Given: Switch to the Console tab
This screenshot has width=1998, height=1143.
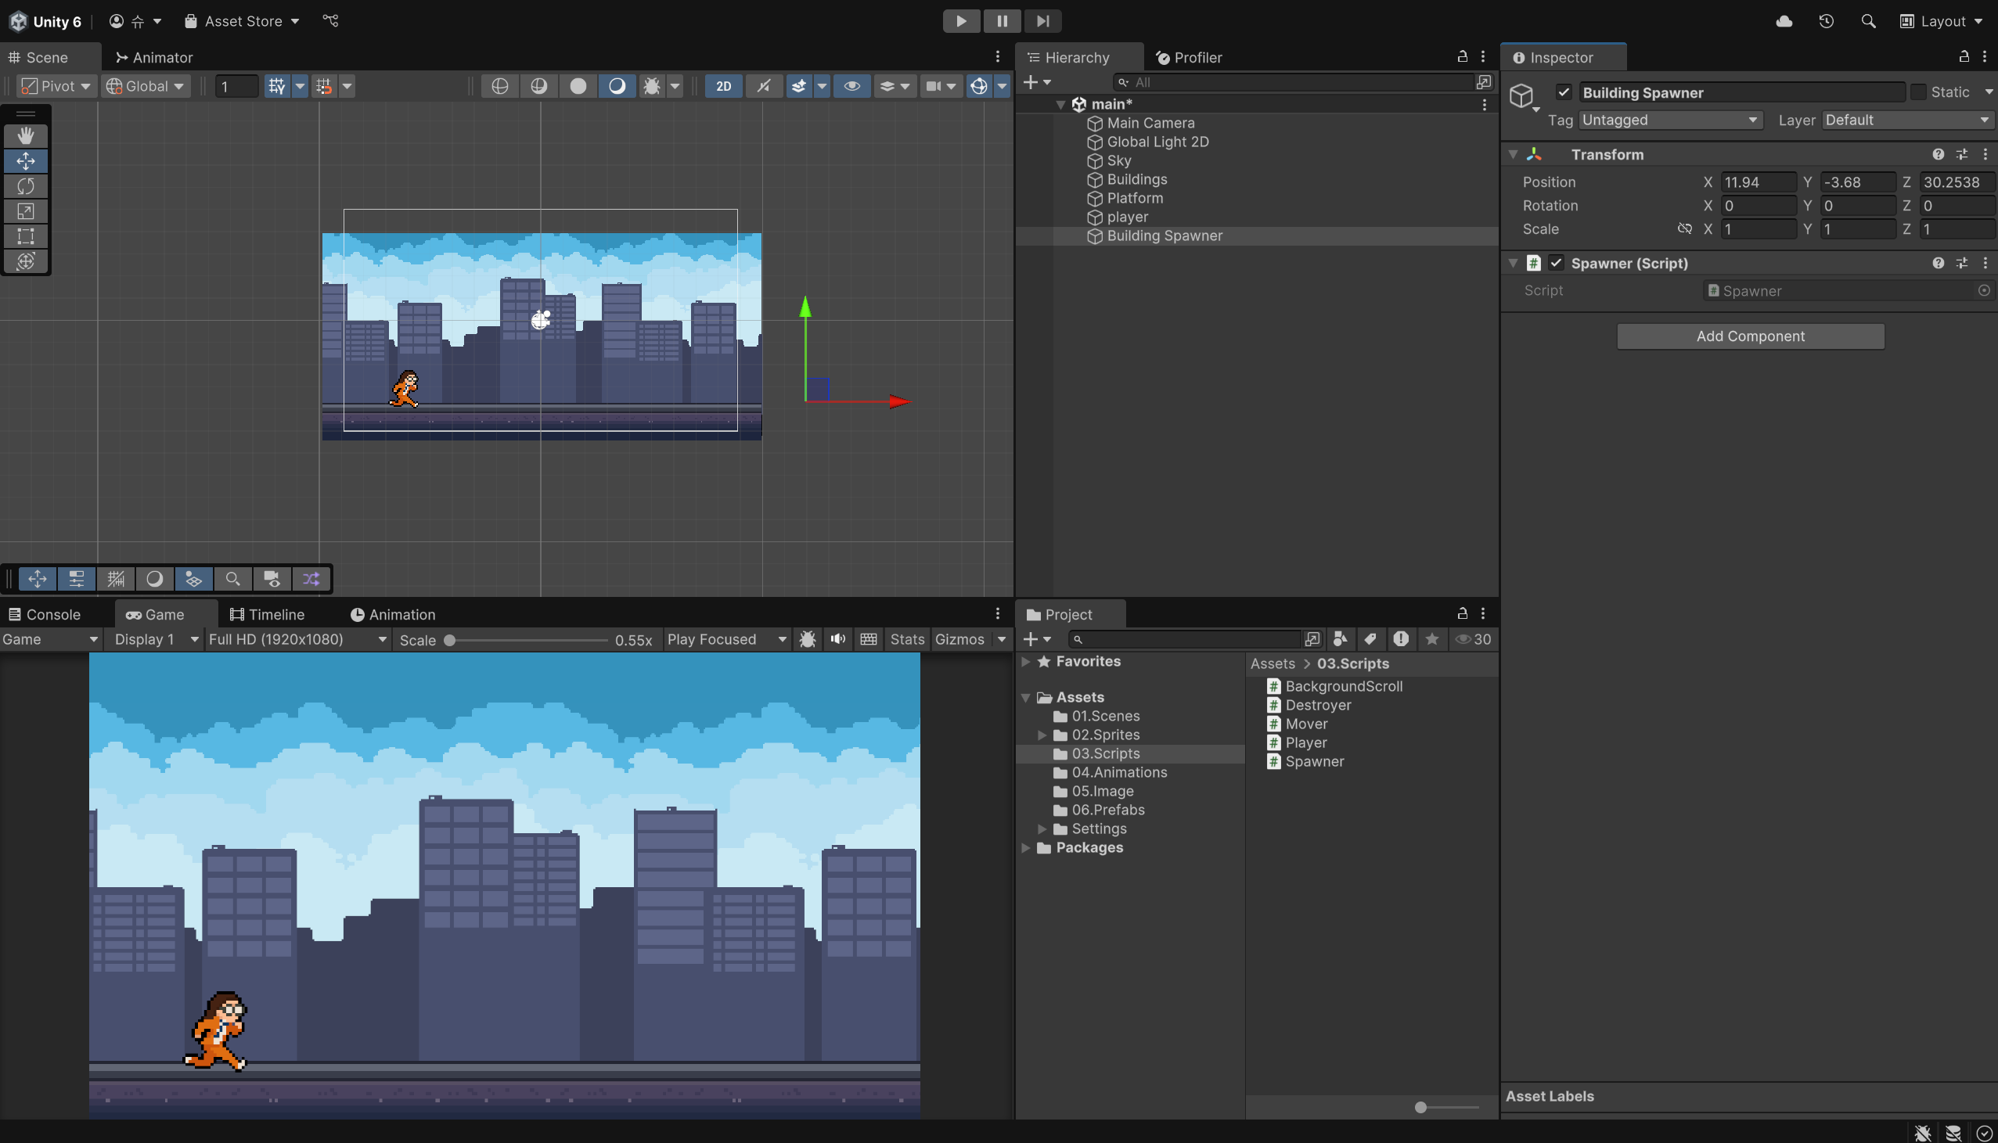Looking at the screenshot, I should (45, 615).
